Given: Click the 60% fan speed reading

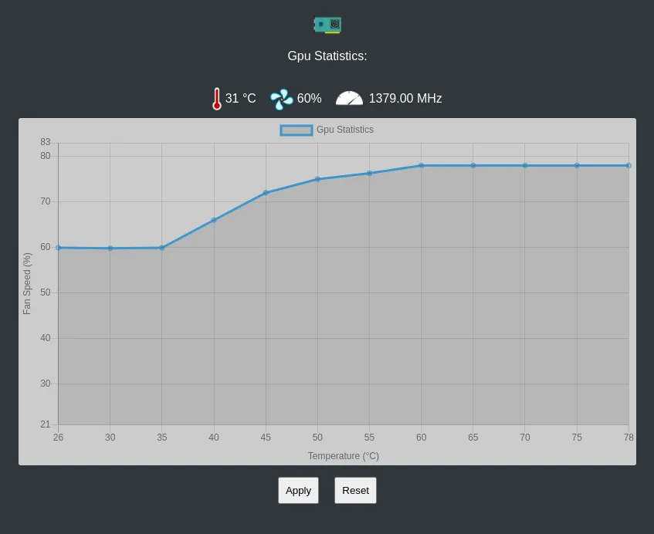Looking at the screenshot, I should [308, 98].
